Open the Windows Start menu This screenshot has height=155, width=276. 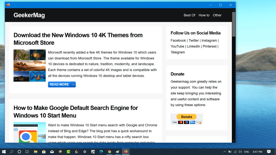[4, 152]
